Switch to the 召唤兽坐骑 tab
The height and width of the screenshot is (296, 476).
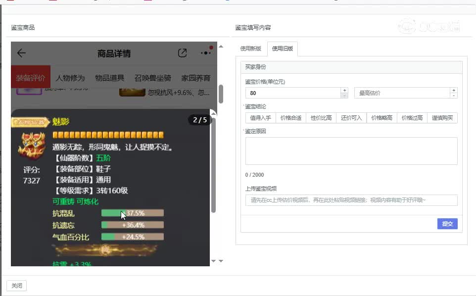153,78
